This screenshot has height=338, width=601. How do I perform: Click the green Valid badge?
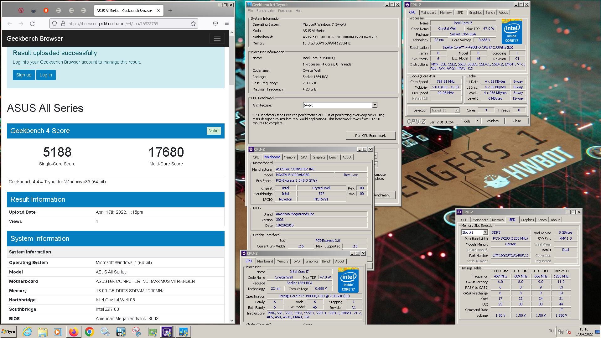(214, 131)
